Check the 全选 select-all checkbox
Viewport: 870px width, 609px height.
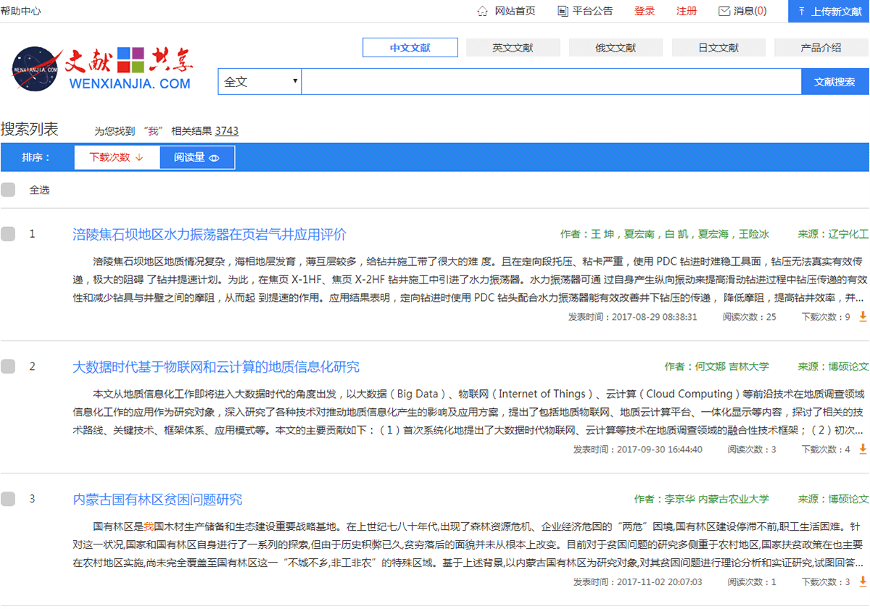[7, 189]
